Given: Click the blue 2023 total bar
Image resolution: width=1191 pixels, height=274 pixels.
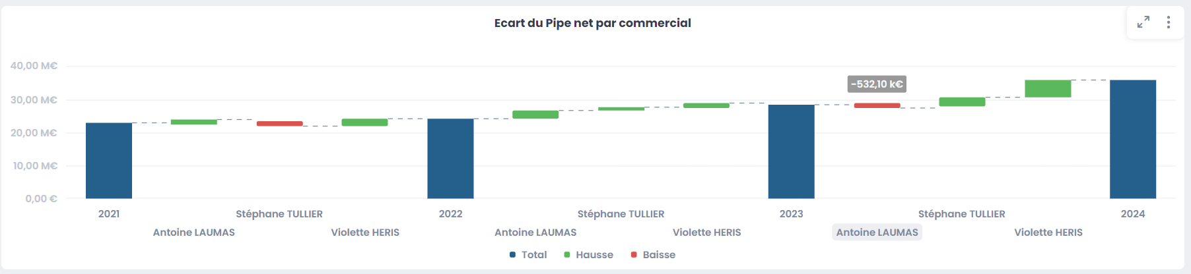Looking at the screenshot, I should (791, 151).
